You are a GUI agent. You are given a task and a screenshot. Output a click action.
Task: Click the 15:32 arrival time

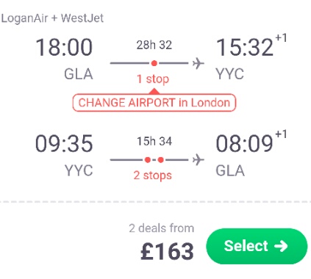244,47
